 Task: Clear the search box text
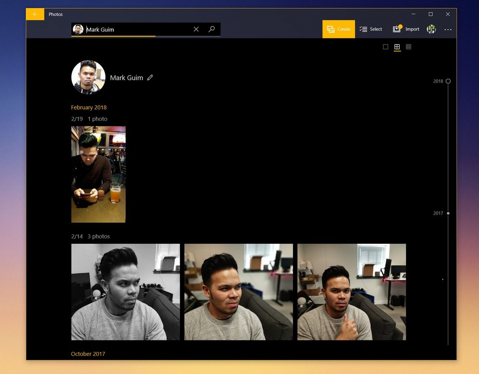pos(196,29)
